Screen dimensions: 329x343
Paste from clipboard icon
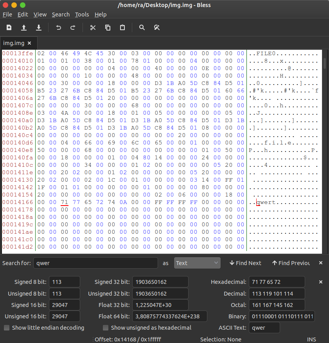pyautogui.click(x=122, y=27)
